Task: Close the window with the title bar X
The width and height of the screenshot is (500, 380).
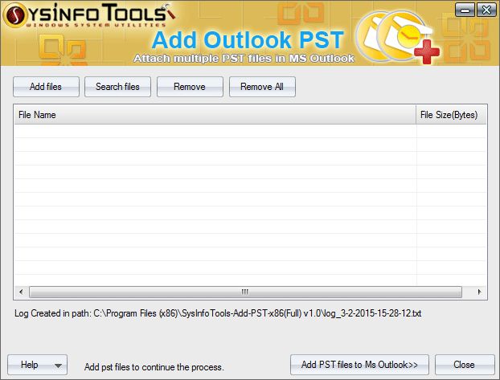Action: click(486, 10)
